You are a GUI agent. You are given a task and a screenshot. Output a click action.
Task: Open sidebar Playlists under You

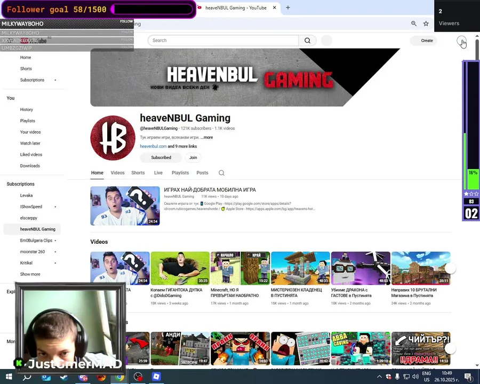pyautogui.click(x=28, y=121)
